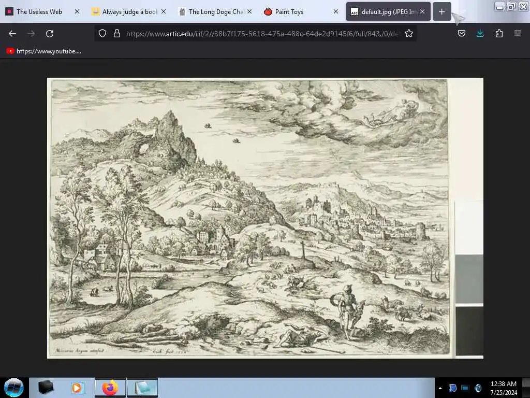
Task: Open the Windows Start menu
Action: coord(14,388)
